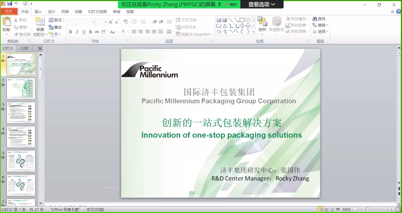Switch to the Transitions (切换) tab
This screenshot has height=213, width=402.
(65, 11)
